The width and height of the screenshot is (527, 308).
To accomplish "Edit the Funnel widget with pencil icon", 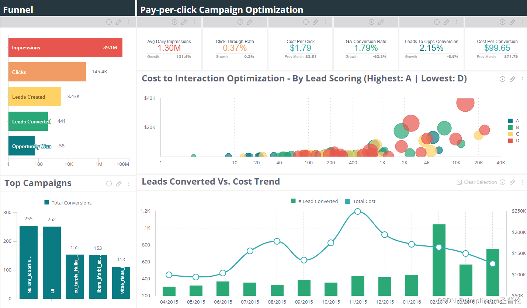I will 119,22.
